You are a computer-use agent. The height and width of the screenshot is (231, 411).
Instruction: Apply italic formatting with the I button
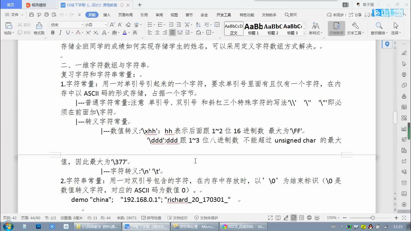tap(60, 32)
